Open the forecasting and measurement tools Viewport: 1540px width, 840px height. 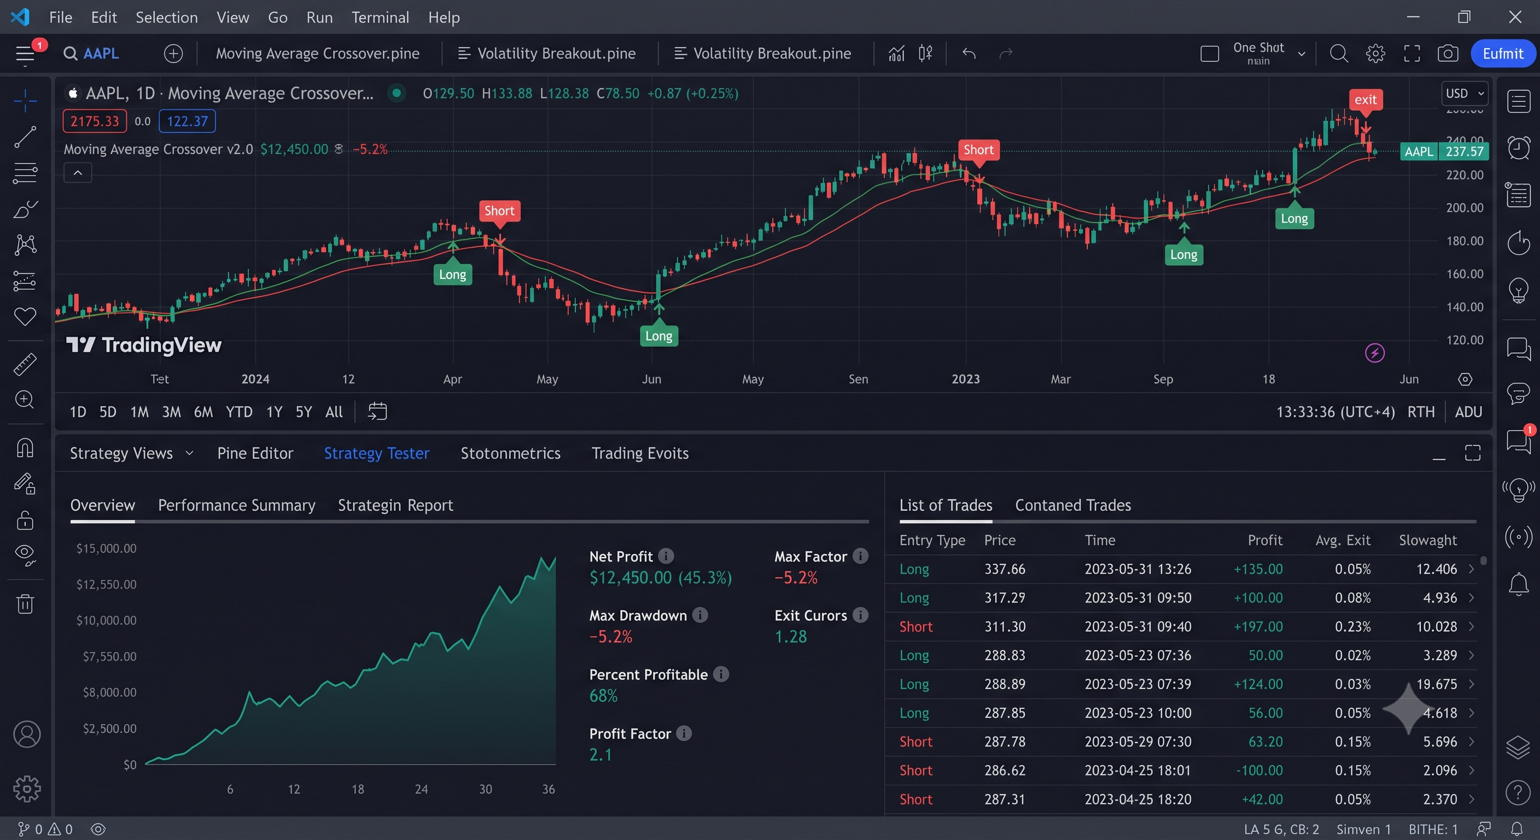[x=25, y=281]
